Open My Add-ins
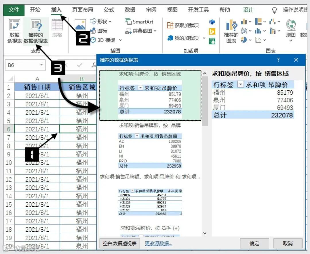 tap(187, 38)
